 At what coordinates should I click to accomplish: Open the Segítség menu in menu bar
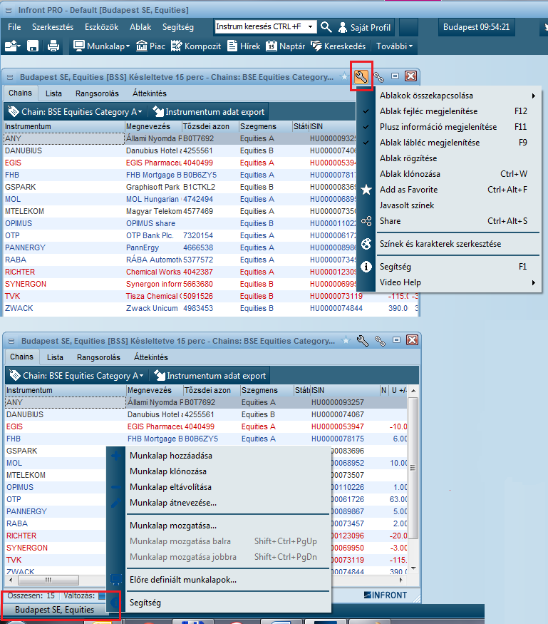[x=177, y=27]
